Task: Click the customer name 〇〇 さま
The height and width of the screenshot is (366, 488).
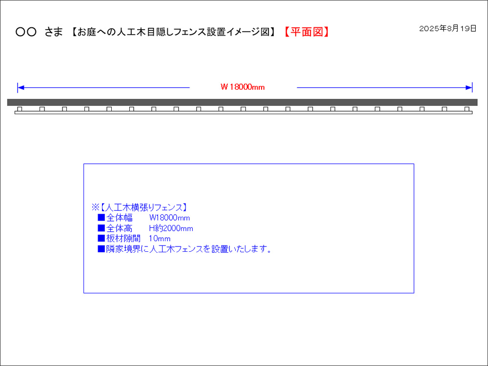Action: [39, 32]
